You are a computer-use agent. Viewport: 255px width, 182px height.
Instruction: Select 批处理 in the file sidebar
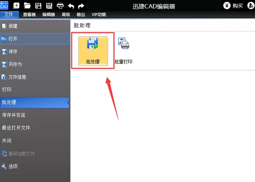(x=35, y=102)
